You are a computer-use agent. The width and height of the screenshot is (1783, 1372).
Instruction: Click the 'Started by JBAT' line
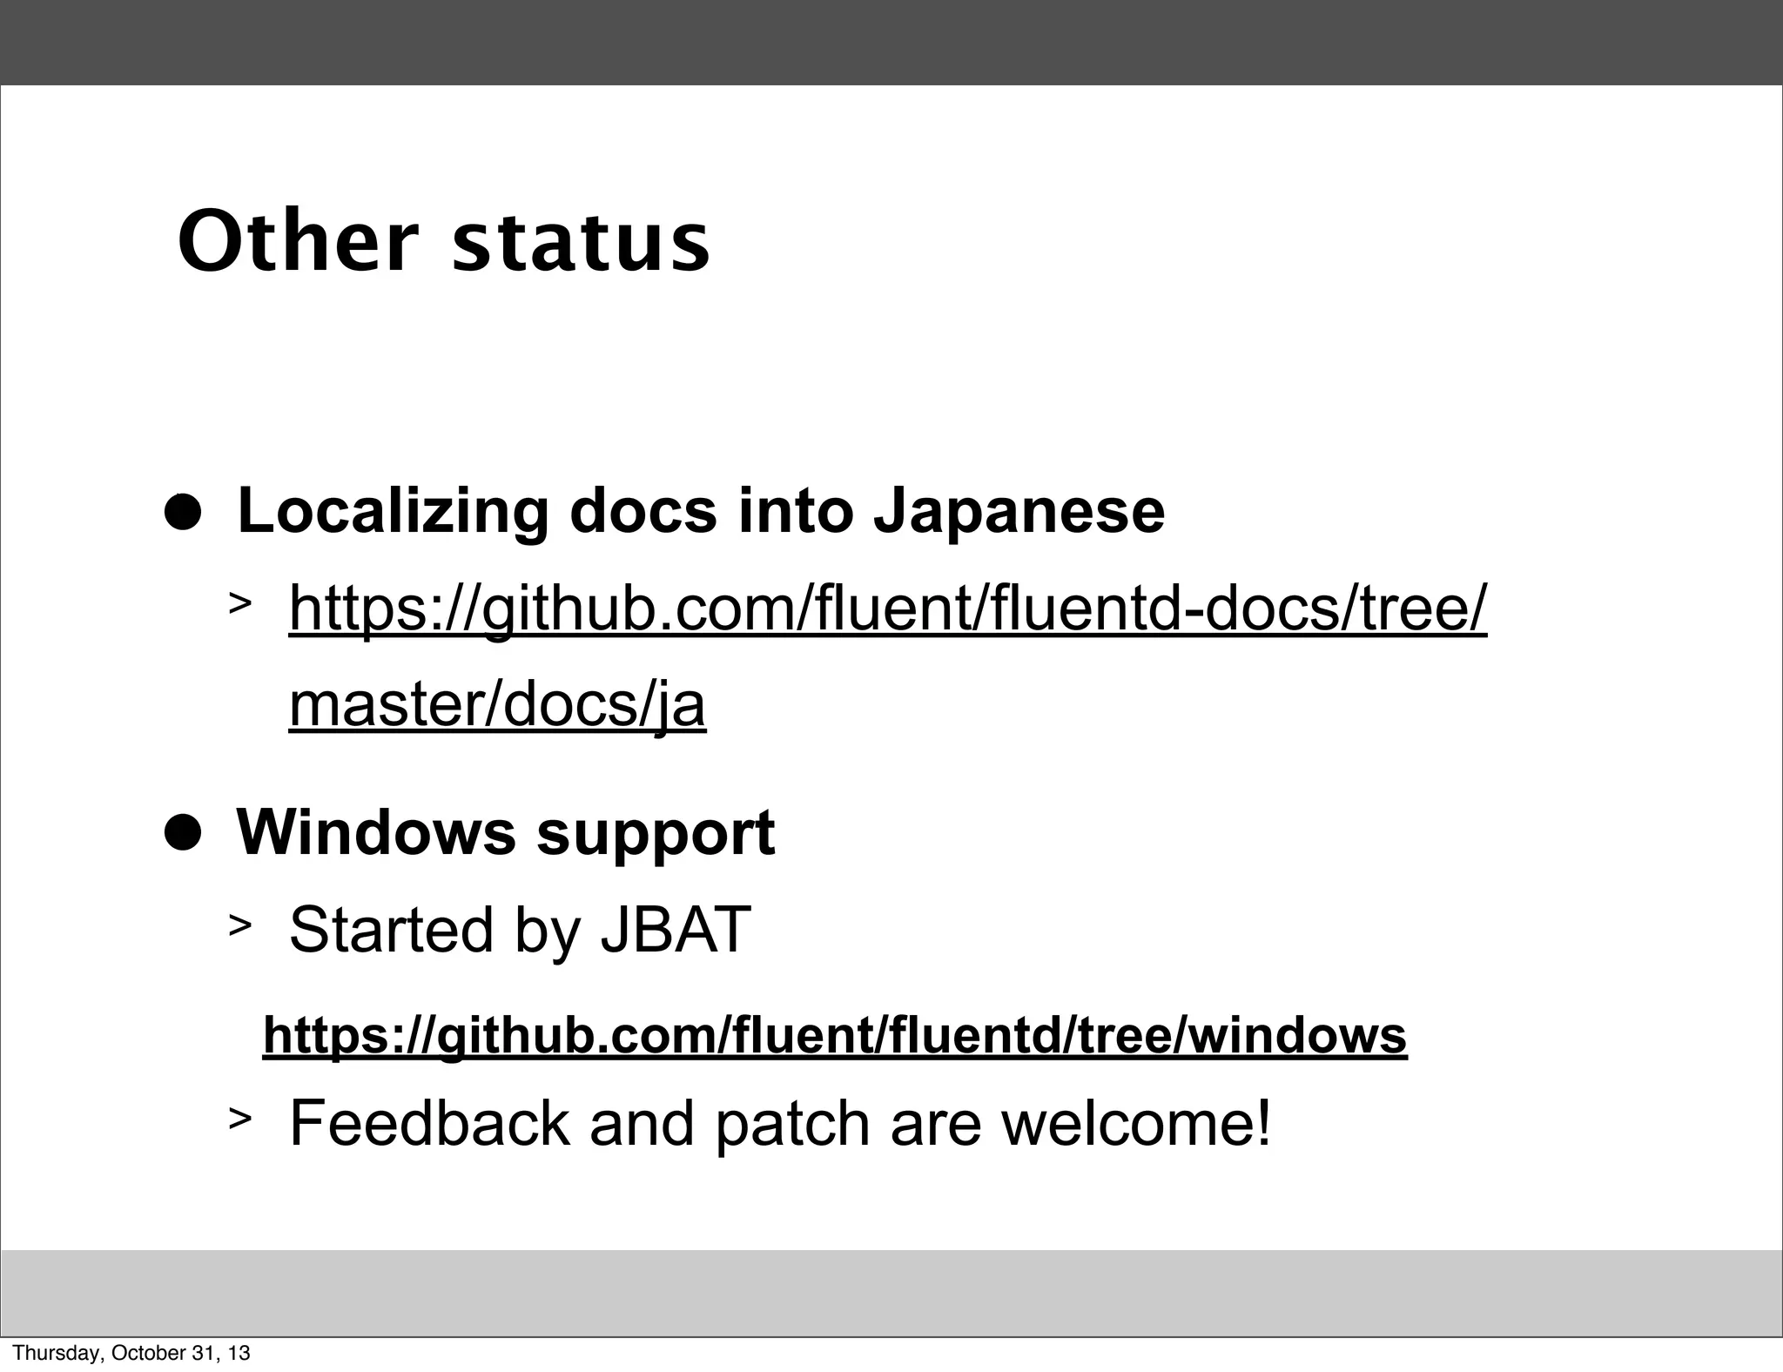(520, 931)
